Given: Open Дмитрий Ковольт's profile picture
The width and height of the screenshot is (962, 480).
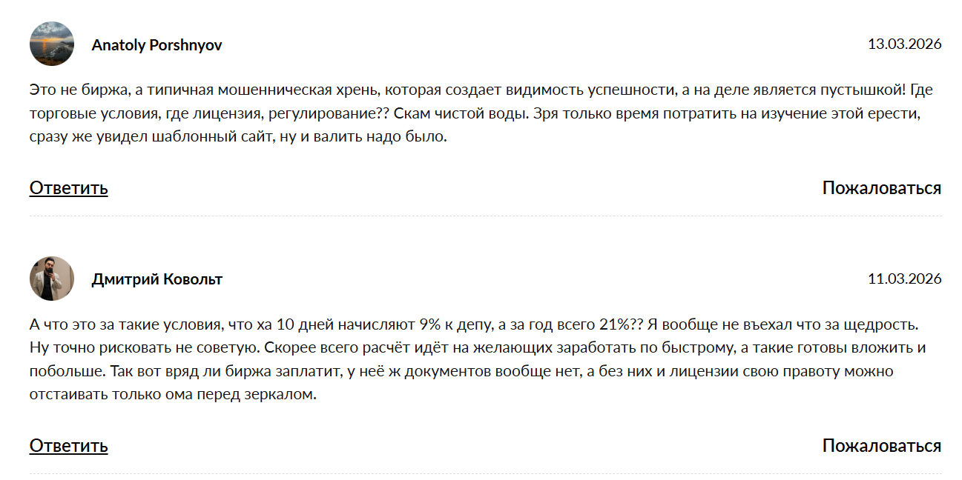Looking at the screenshot, I should 50,278.
